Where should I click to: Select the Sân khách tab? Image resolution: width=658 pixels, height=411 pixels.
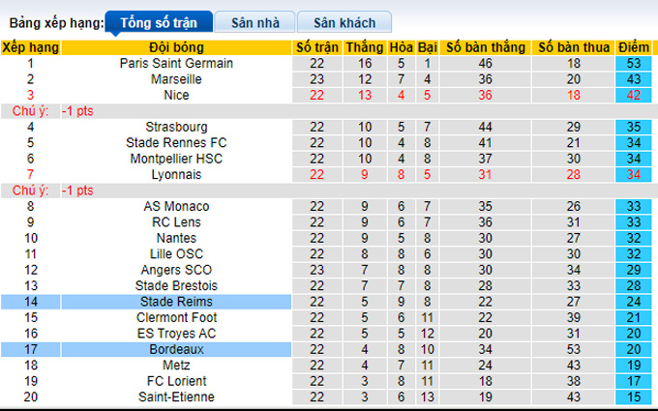(344, 22)
